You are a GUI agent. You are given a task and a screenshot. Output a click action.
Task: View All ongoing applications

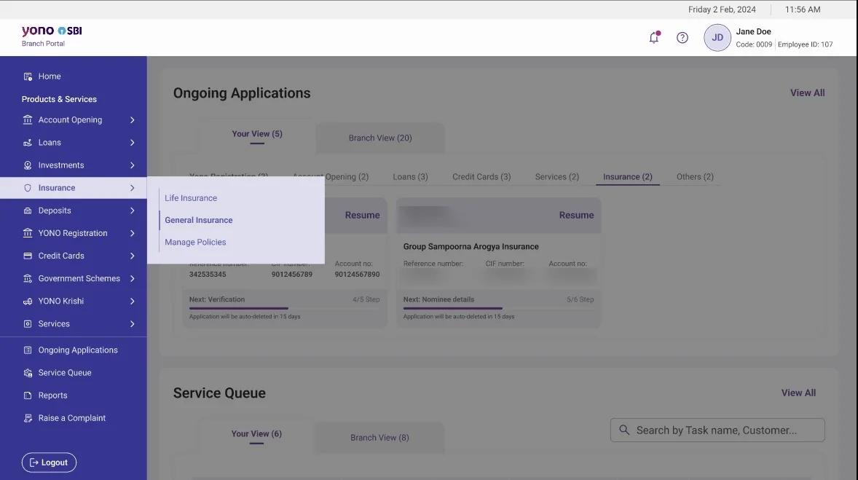coord(807,93)
